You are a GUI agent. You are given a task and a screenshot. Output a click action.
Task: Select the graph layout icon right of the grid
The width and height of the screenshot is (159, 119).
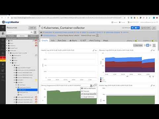150,45
